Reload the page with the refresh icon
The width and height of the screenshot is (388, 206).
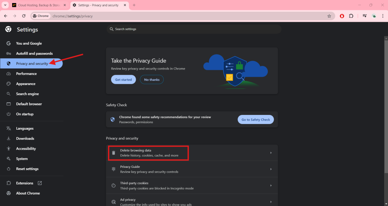tap(23, 16)
